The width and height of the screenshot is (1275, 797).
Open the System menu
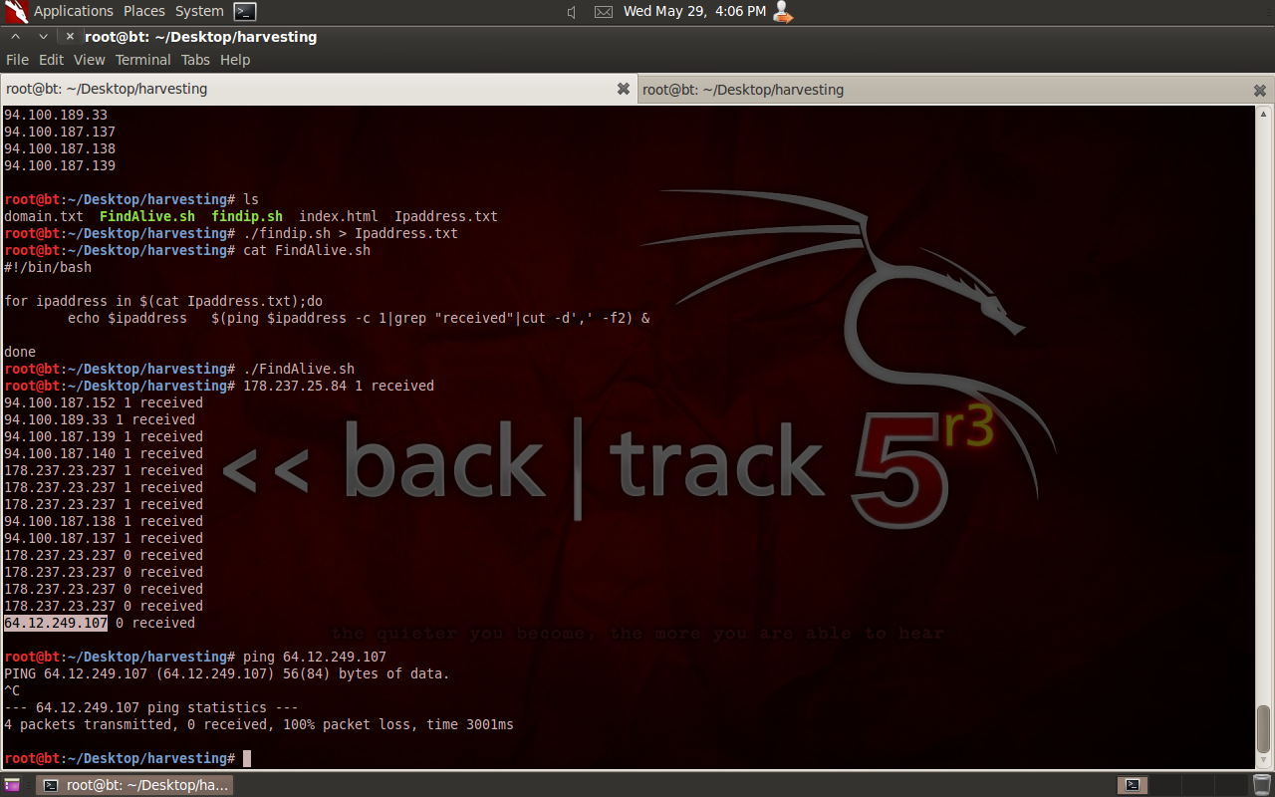(x=199, y=11)
